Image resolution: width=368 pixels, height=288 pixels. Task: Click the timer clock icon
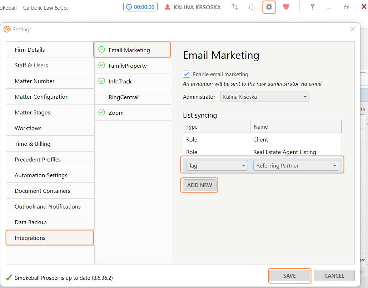coord(129,7)
